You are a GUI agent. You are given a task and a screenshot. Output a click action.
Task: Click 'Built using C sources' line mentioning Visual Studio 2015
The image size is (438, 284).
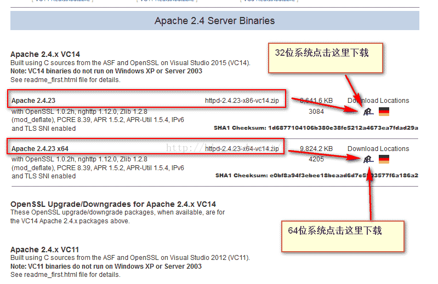click(130, 63)
